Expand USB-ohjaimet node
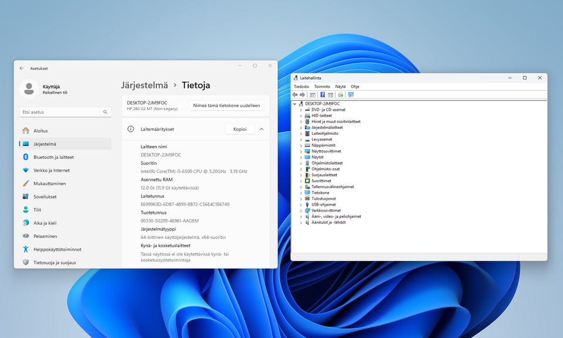Image resolution: width=563 pixels, height=338 pixels. coord(301,204)
